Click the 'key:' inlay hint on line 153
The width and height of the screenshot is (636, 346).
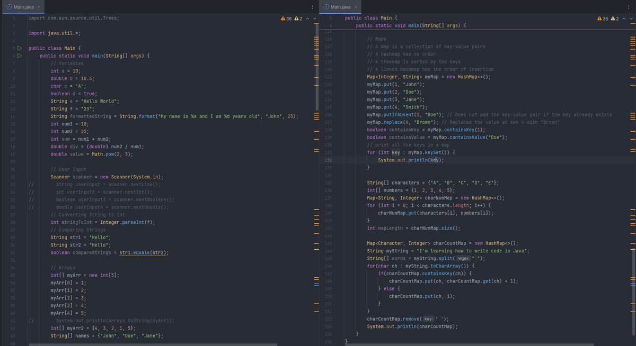tap(429, 319)
